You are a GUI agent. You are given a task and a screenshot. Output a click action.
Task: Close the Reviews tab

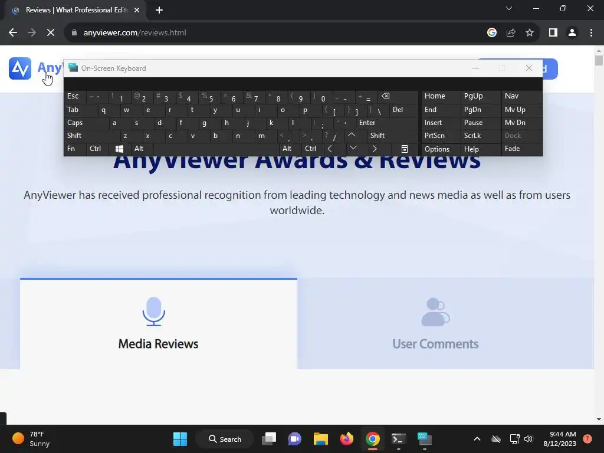coord(137,10)
